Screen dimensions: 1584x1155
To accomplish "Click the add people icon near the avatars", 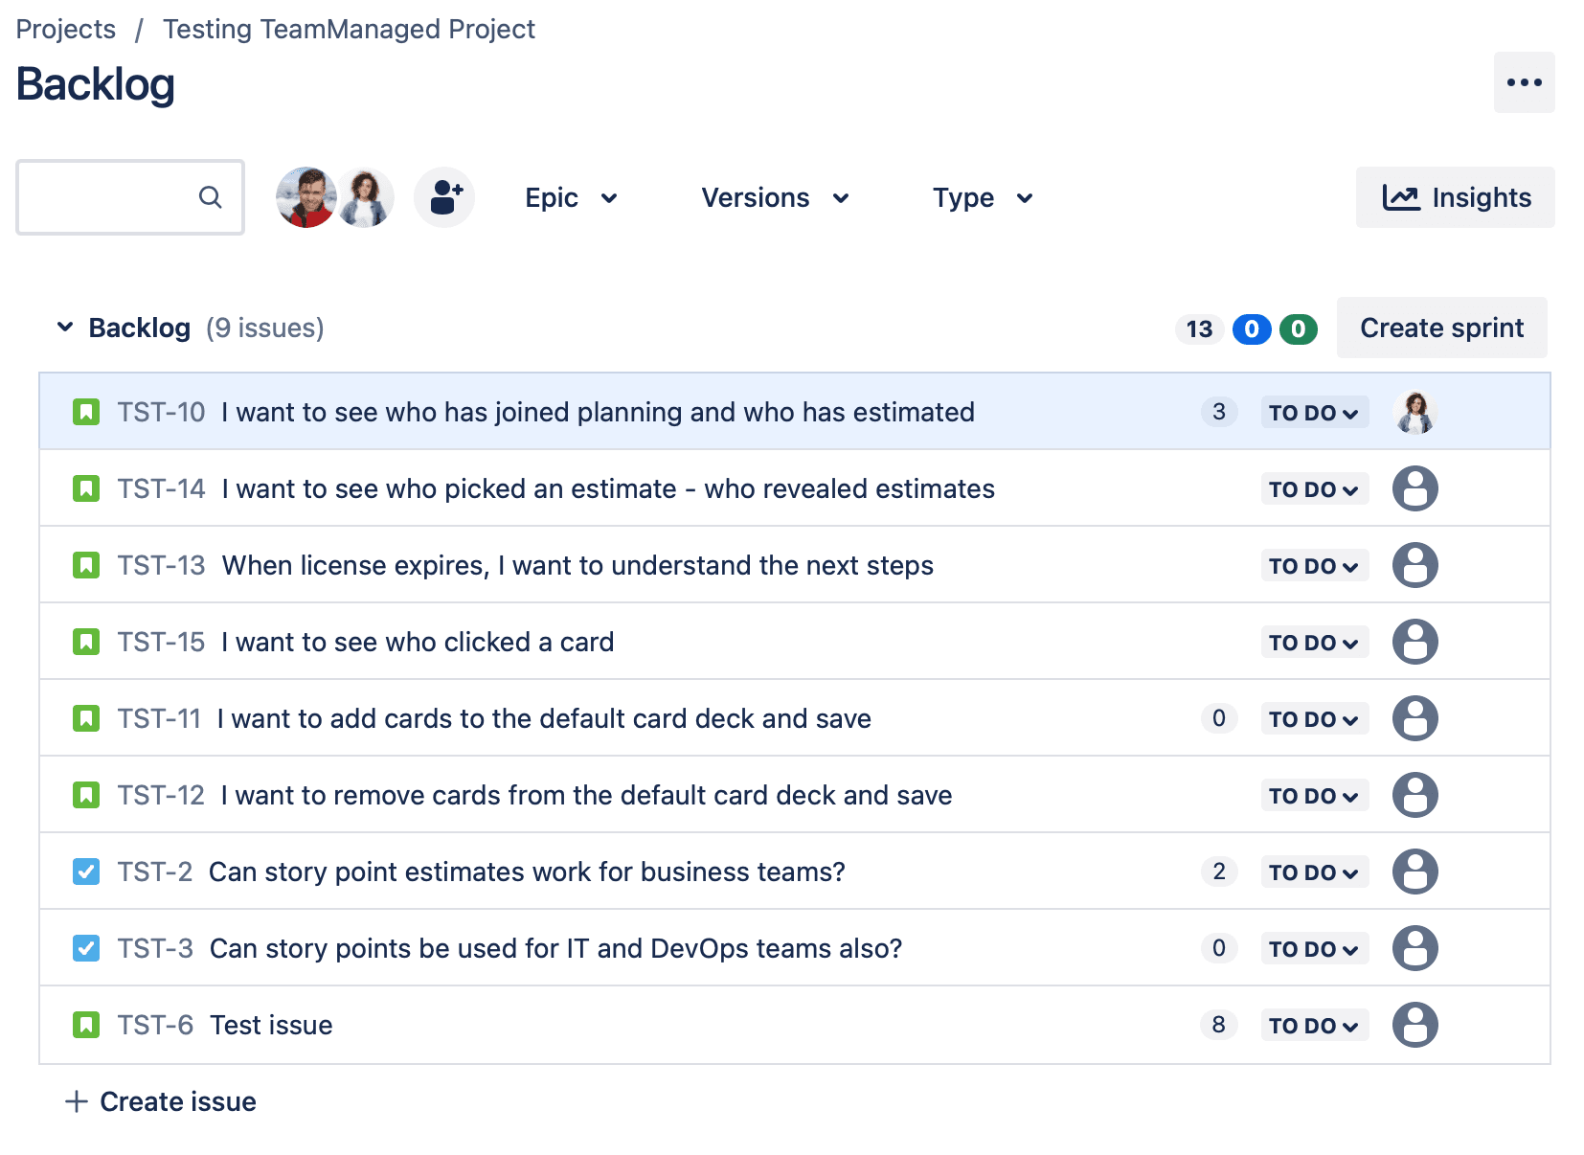I will pyautogui.click(x=443, y=197).
